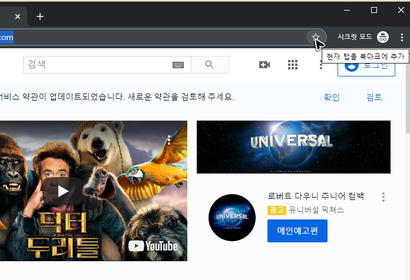Click the 메인예고편 blue button
Viewport: 410px width, 280px height.
click(297, 231)
